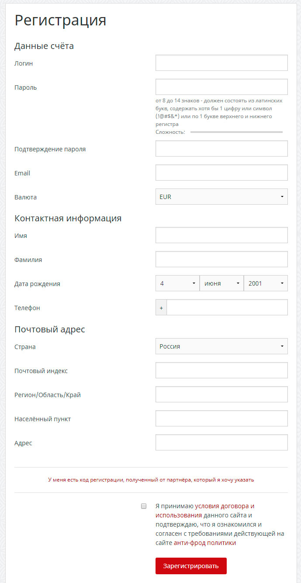Open the birth year dropdown showing 2001
The image size is (301, 583).
point(266,283)
